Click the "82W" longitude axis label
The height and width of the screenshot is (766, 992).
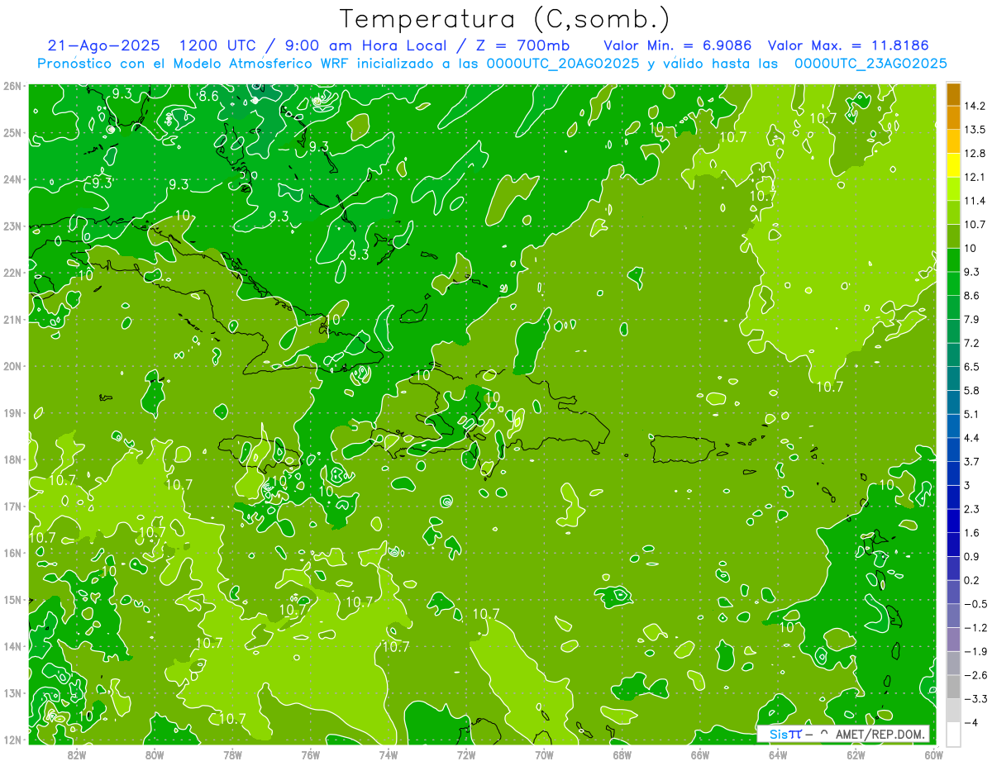click(77, 754)
